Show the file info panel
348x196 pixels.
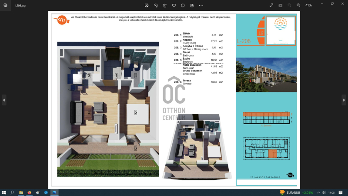(x=183, y=5)
